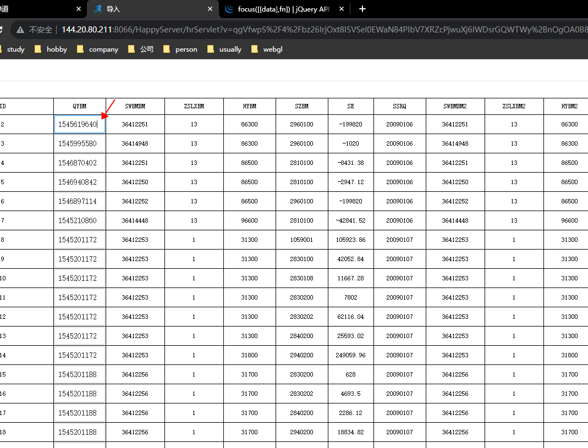Click the SWBMBM column header
Image resolution: width=588 pixels, height=448 pixels.
tap(135, 107)
